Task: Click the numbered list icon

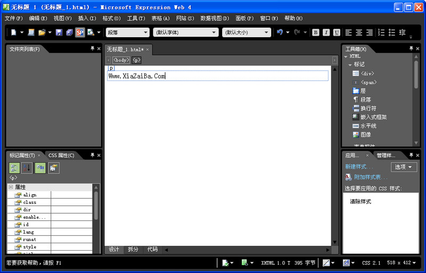Action: 381,32
